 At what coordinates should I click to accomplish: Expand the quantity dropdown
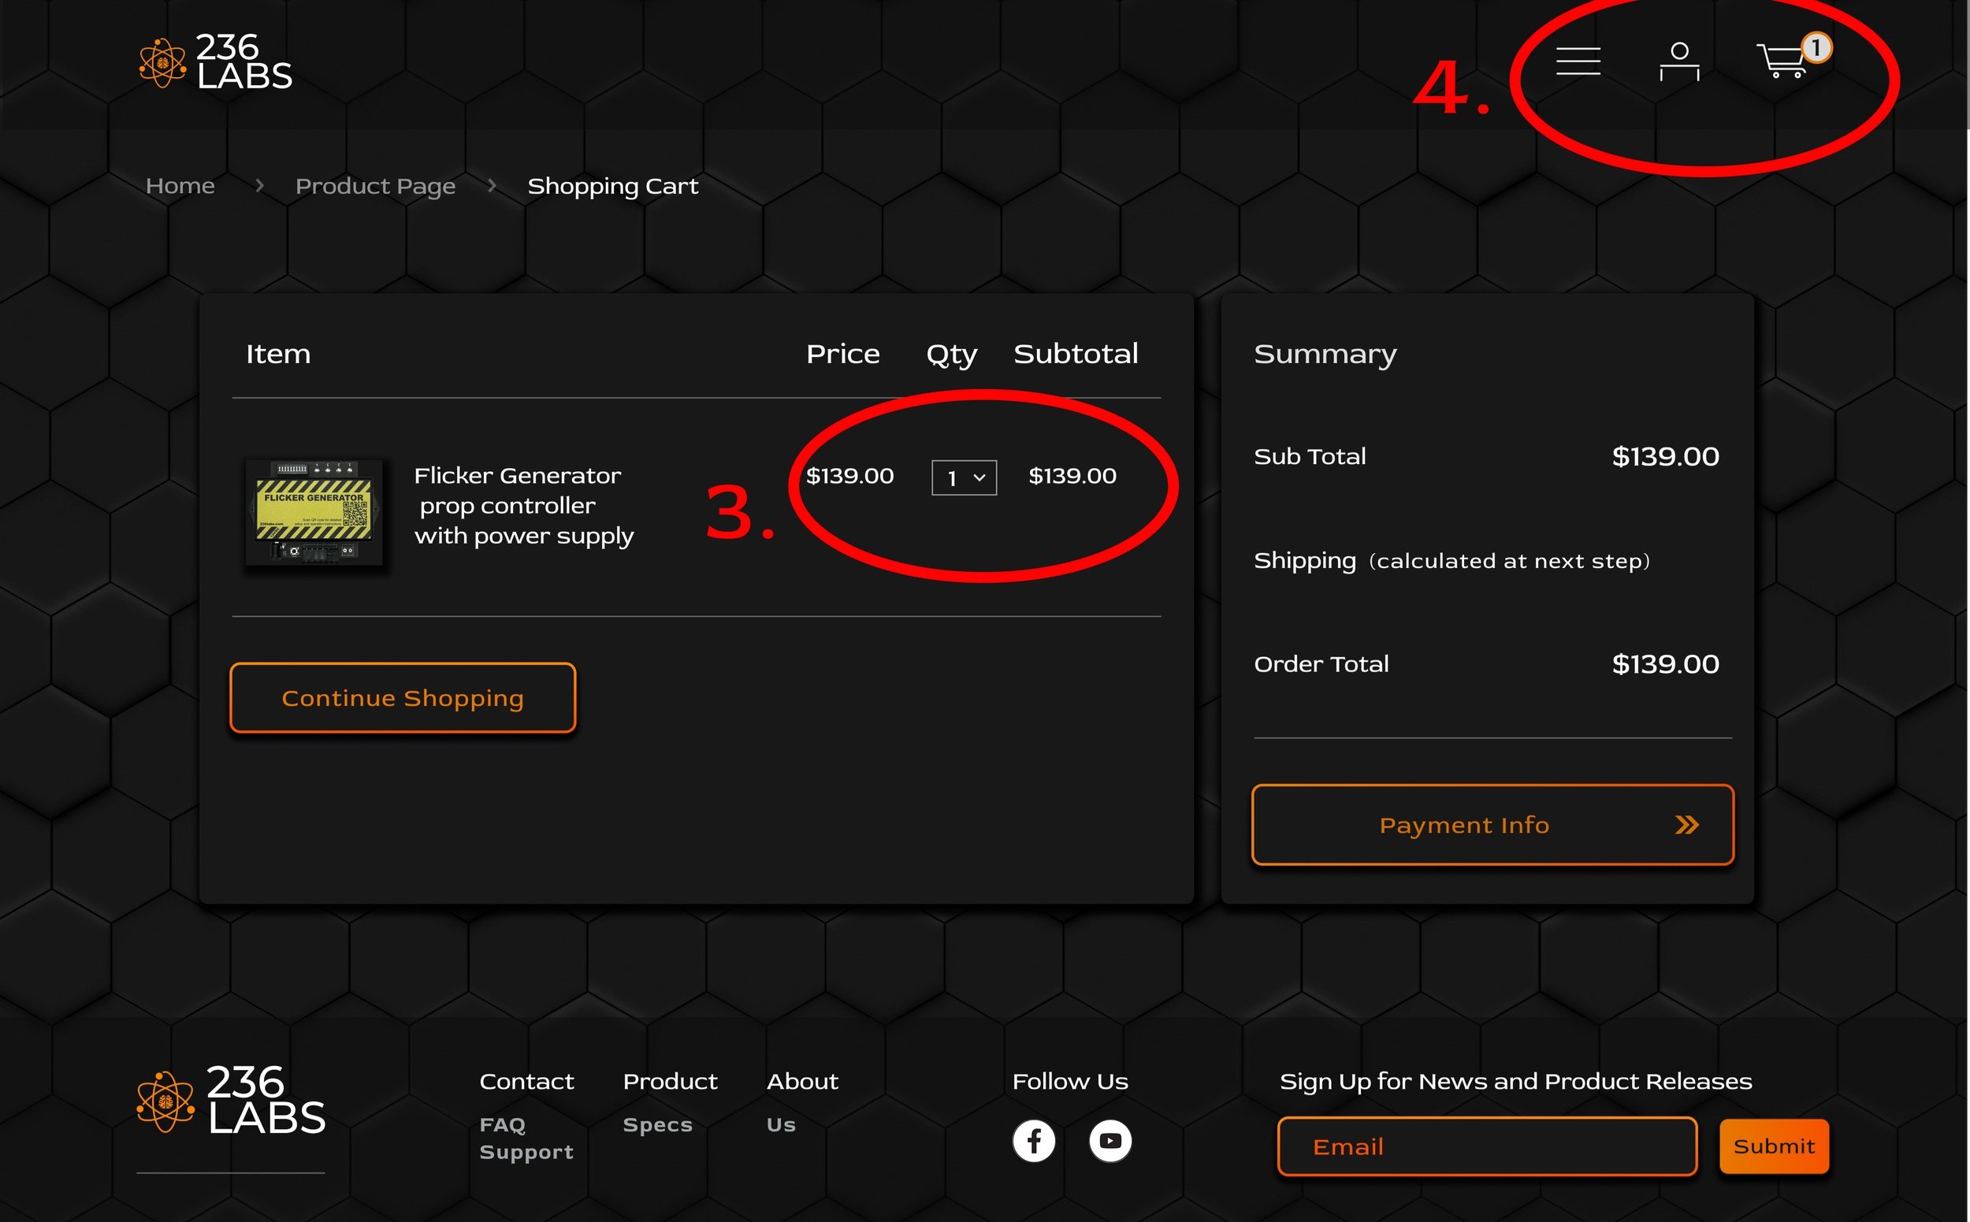[x=964, y=477]
